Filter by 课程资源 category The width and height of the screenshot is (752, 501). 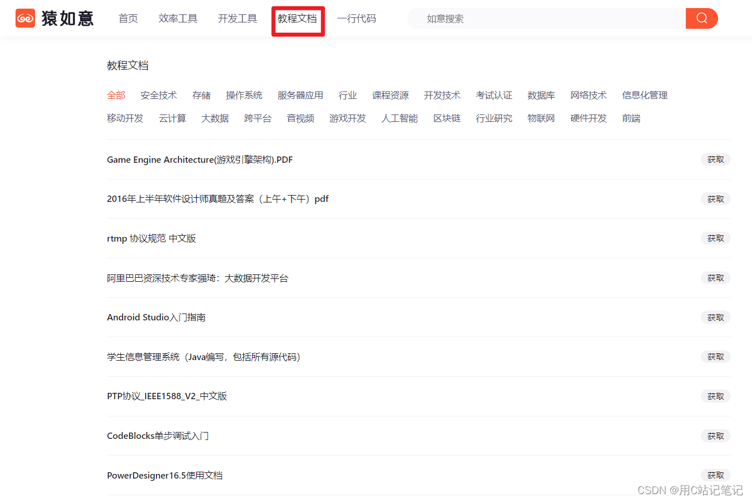pyautogui.click(x=391, y=95)
